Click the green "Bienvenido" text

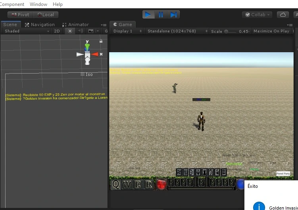[234, 164]
